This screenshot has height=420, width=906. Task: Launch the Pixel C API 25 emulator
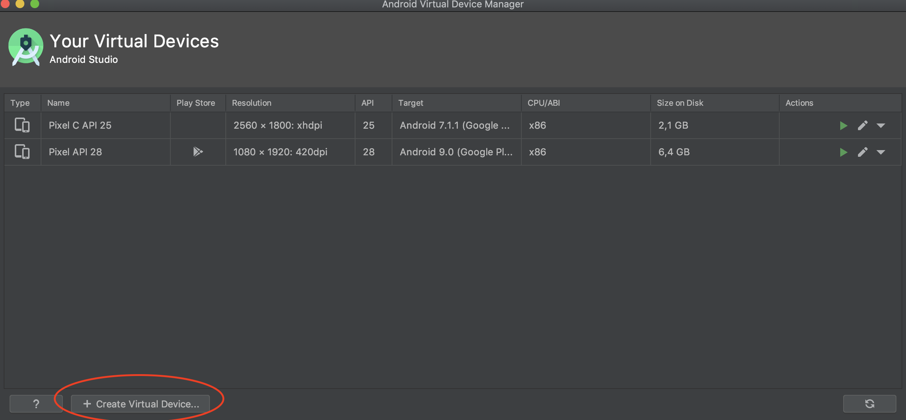click(x=843, y=126)
